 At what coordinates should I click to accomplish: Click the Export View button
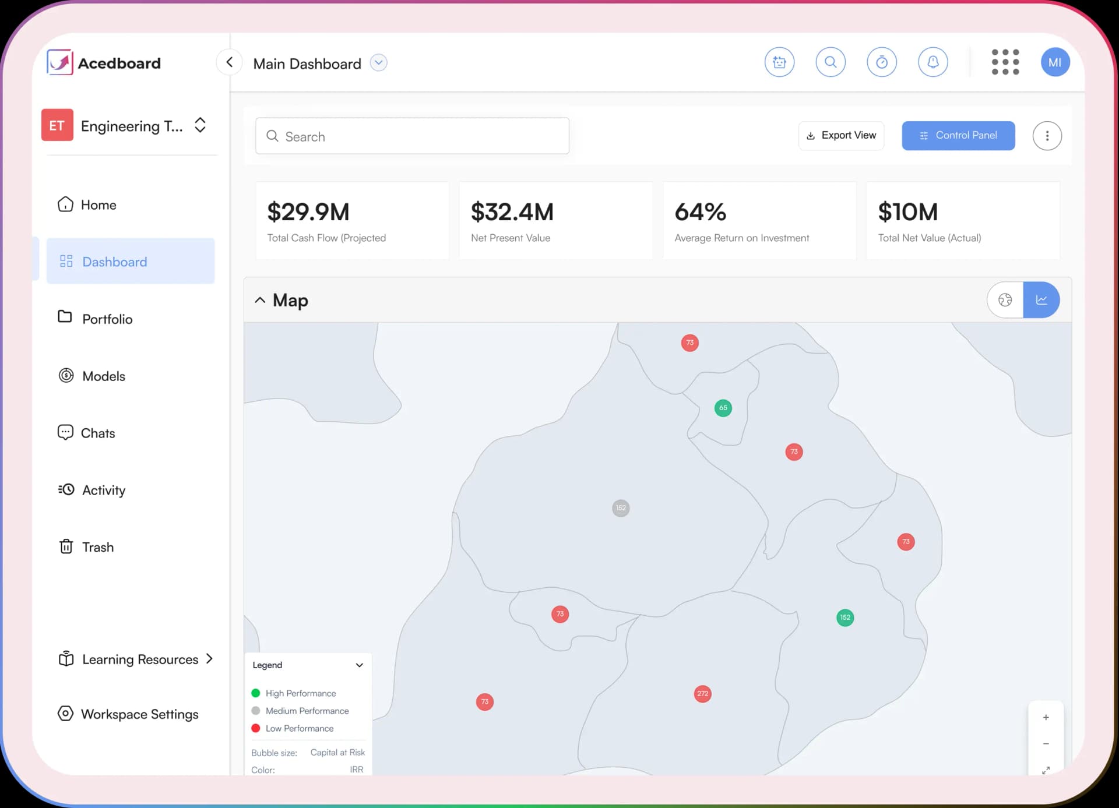[x=841, y=136]
